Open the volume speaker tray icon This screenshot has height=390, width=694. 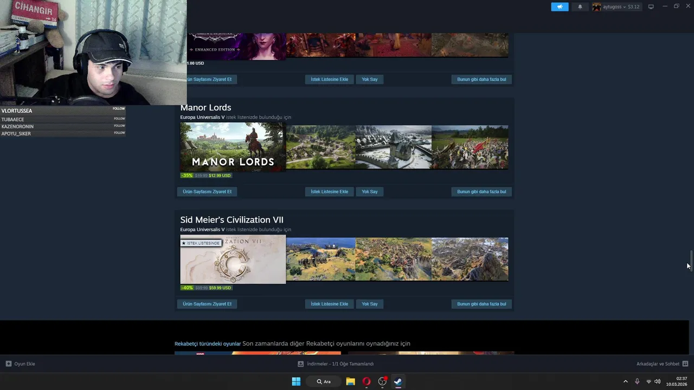pos(658,381)
